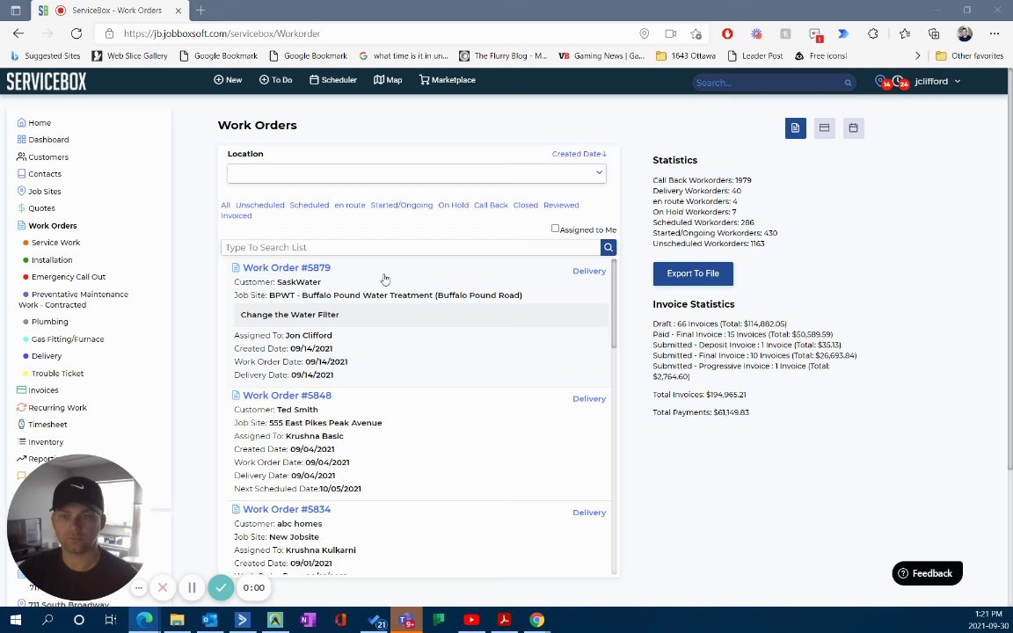This screenshot has height=633, width=1013.
Task: Open Invoices in the sidebar
Action: tap(38, 390)
